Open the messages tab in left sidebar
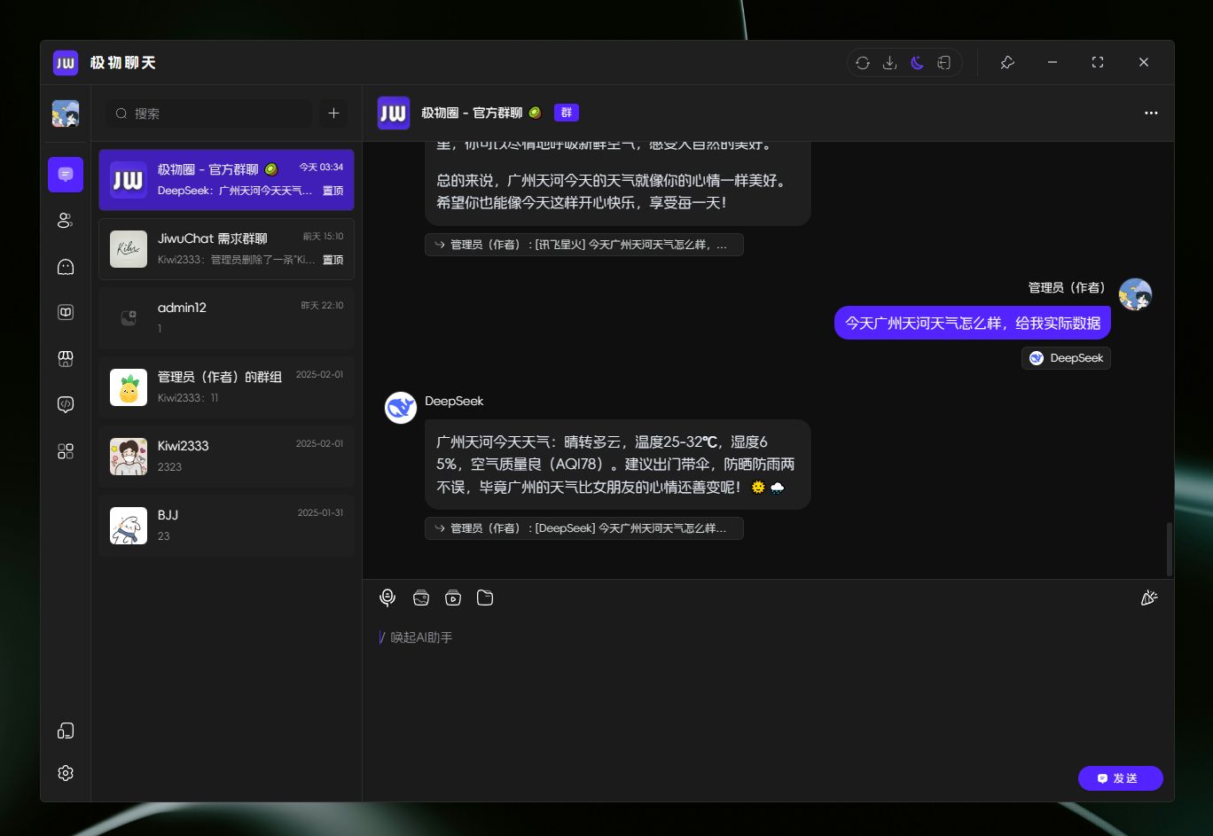 coord(66,175)
